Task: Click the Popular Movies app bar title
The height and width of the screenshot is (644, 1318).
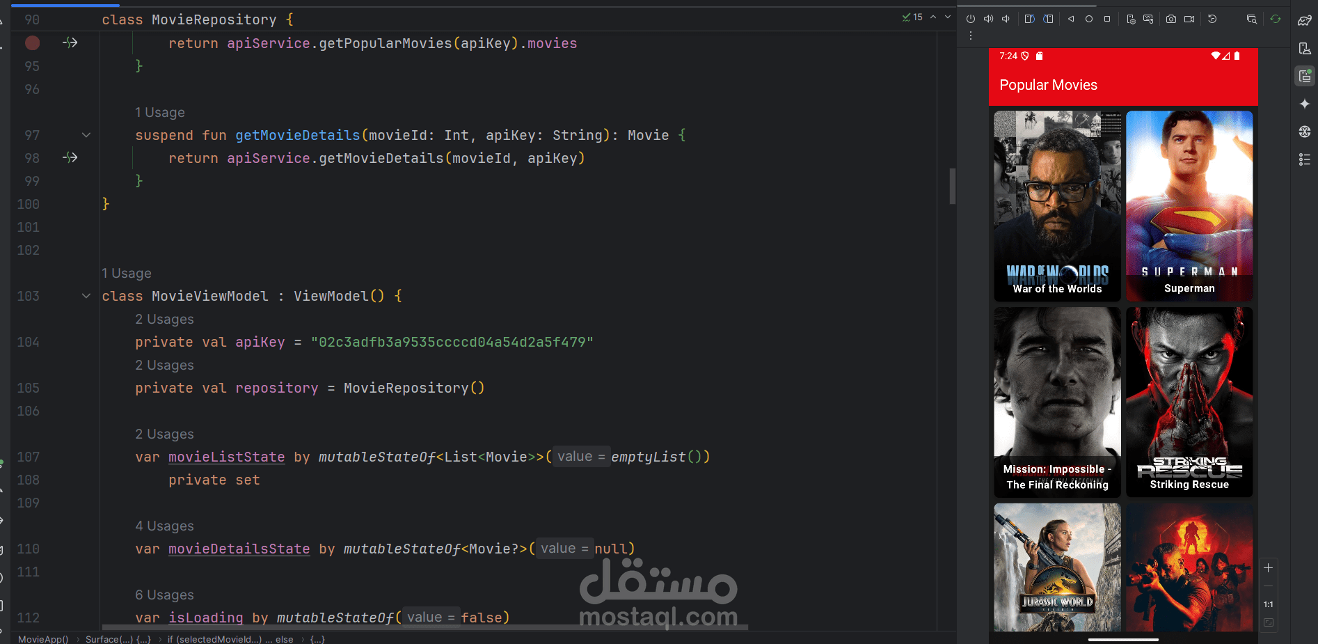Action: click(1048, 85)
